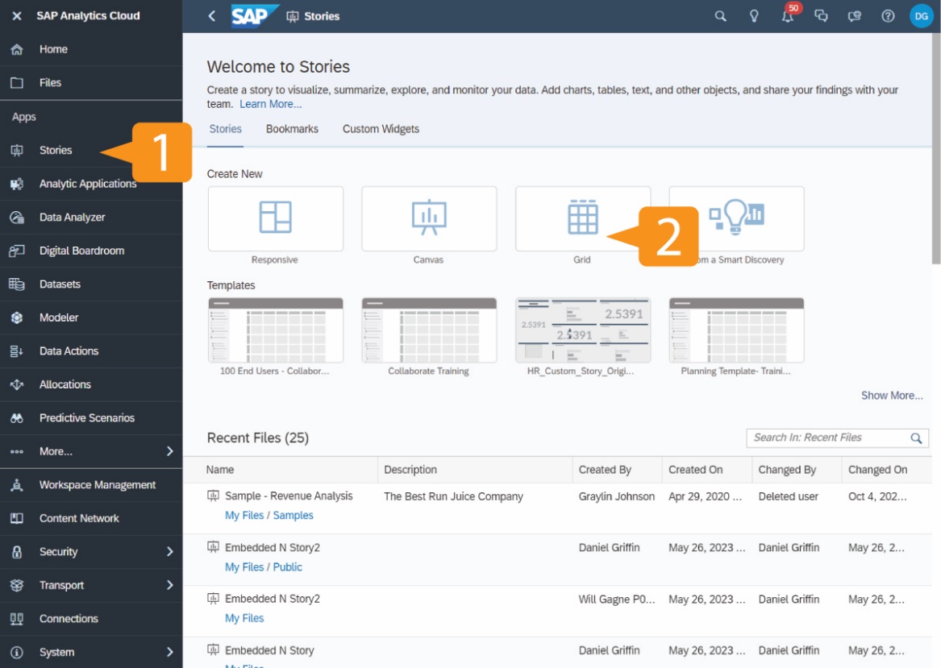941x668 pixels.
Task: Expand the Security section
Action: tap(56, 551)
